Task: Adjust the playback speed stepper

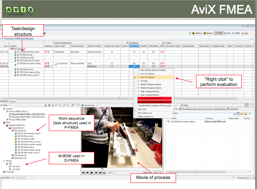Action: (x=114, y=173)
